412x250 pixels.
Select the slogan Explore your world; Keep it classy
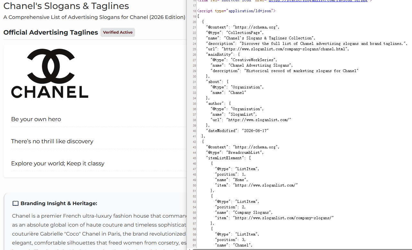click(58, 163)
